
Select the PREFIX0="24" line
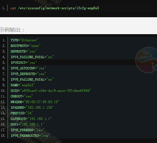pos(22,113)
